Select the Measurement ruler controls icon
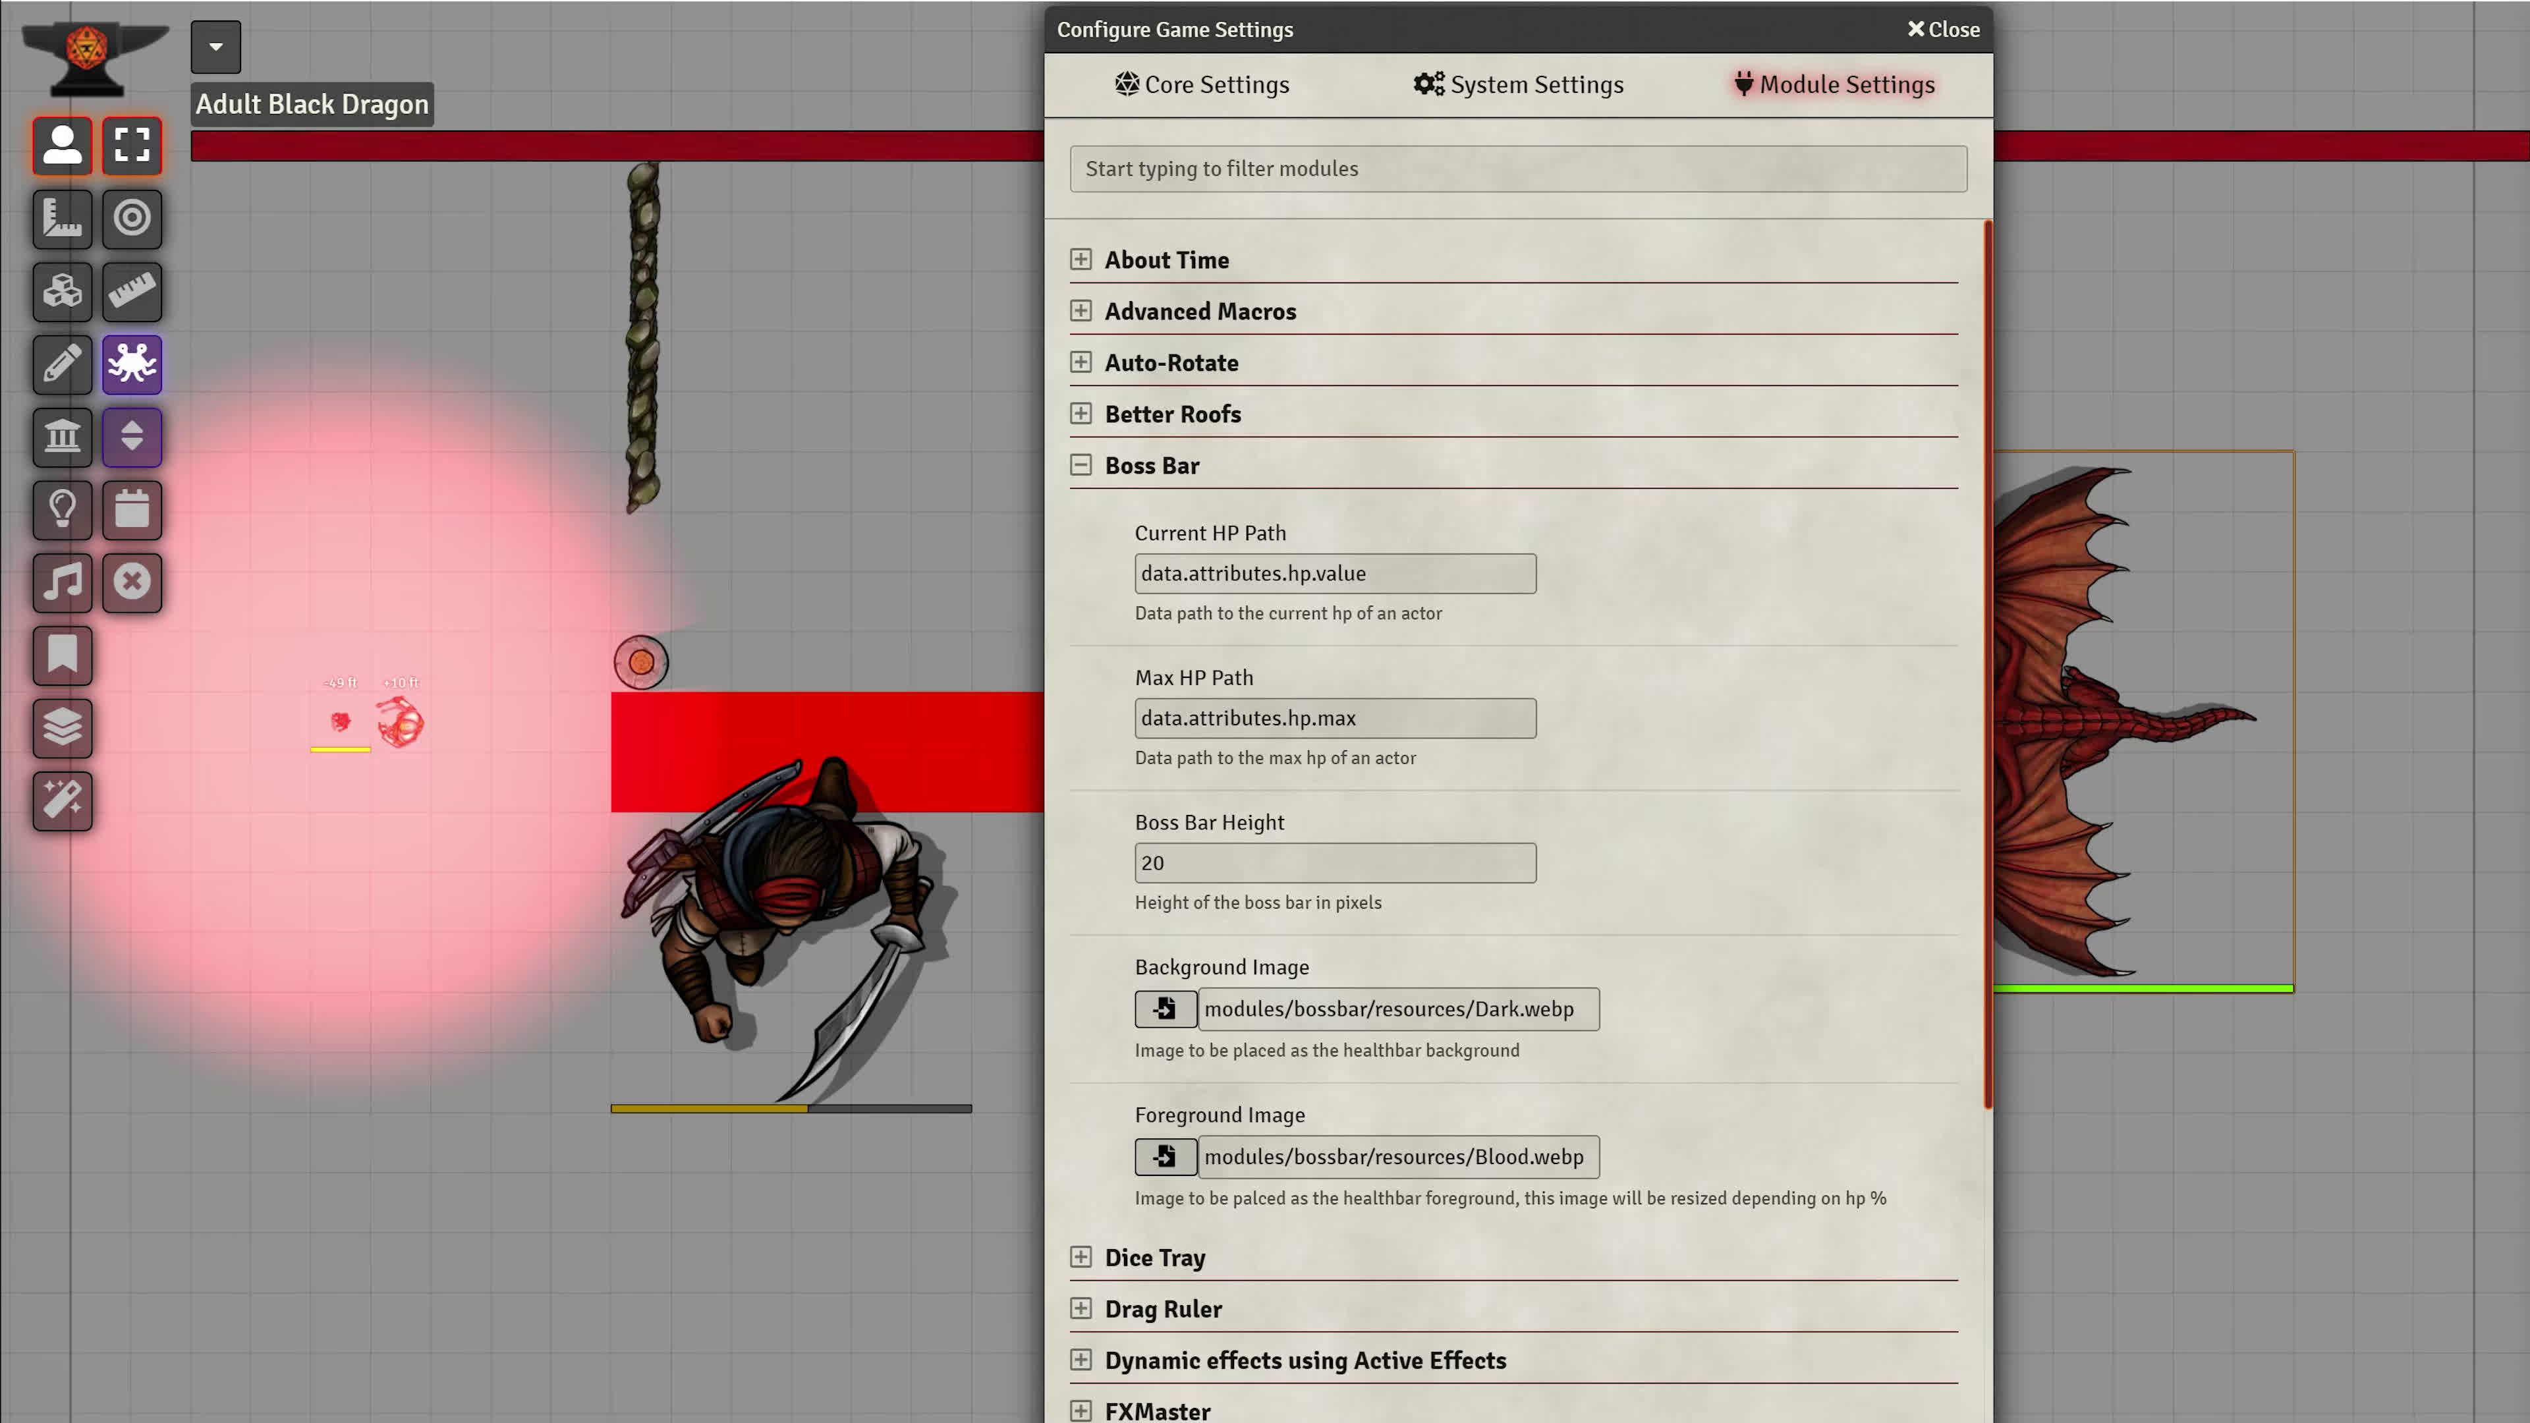The width and height of the screenshot is (2530, 1423). pos(62,218)
